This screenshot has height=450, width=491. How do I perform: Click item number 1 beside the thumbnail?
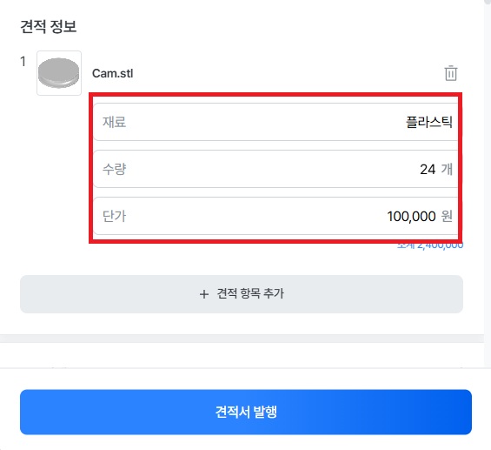(23, 62)
